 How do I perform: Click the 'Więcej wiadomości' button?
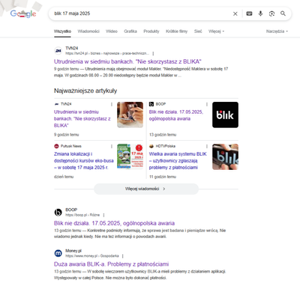(x=146, y=189)
